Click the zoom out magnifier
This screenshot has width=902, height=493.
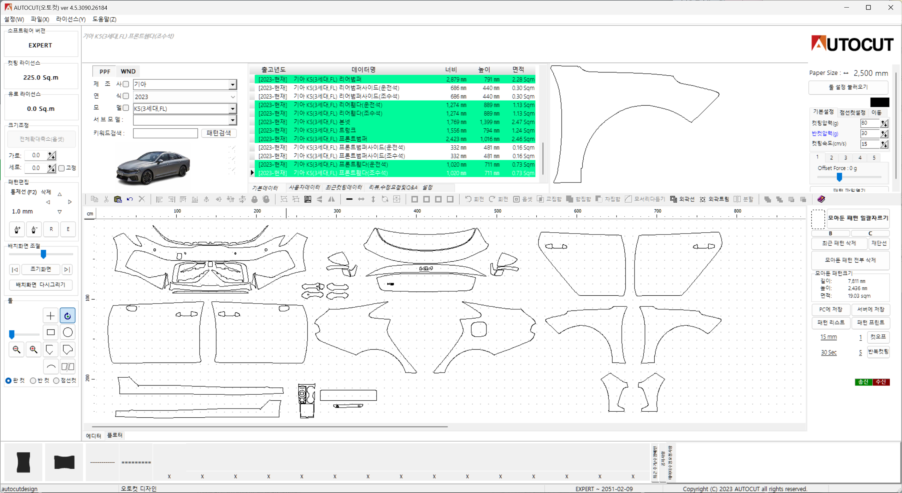pos(16,349)
